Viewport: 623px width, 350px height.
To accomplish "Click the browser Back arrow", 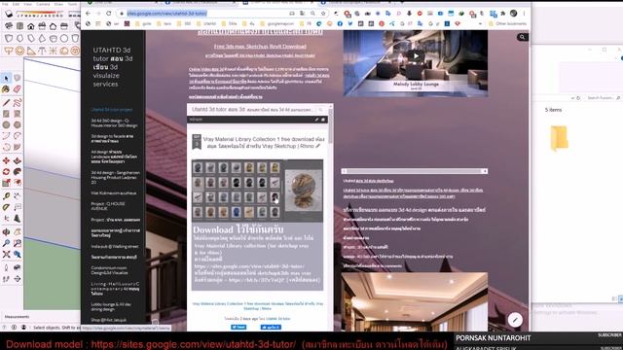I will (x=89, y=13).
